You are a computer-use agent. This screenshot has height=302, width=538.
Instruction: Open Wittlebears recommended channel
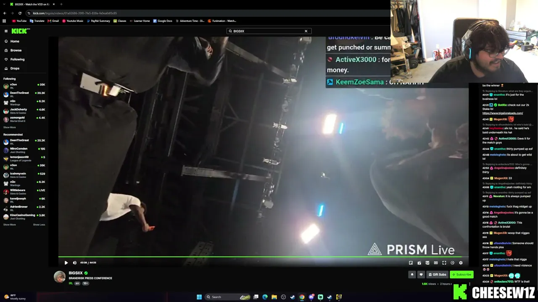point(24,192)
